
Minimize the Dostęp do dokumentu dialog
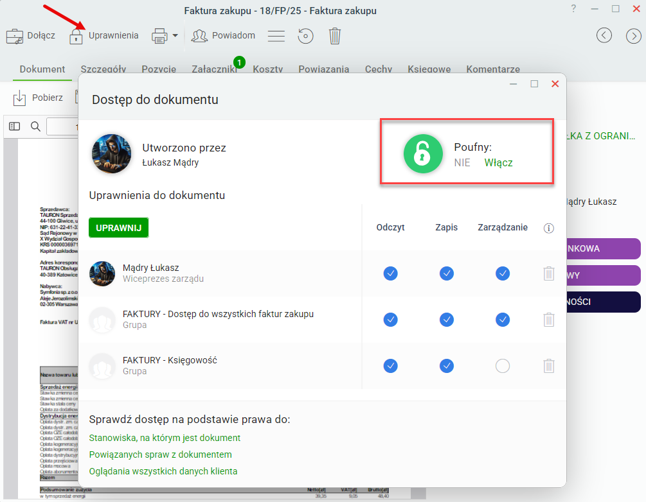[513, 84]
